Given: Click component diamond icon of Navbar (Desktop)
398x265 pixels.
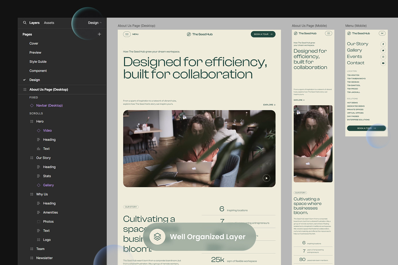Looking at the screenshot, I should pos(32,105).
